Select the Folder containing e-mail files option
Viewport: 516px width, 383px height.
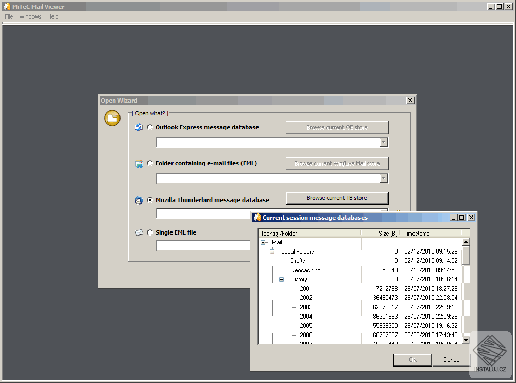149,163
